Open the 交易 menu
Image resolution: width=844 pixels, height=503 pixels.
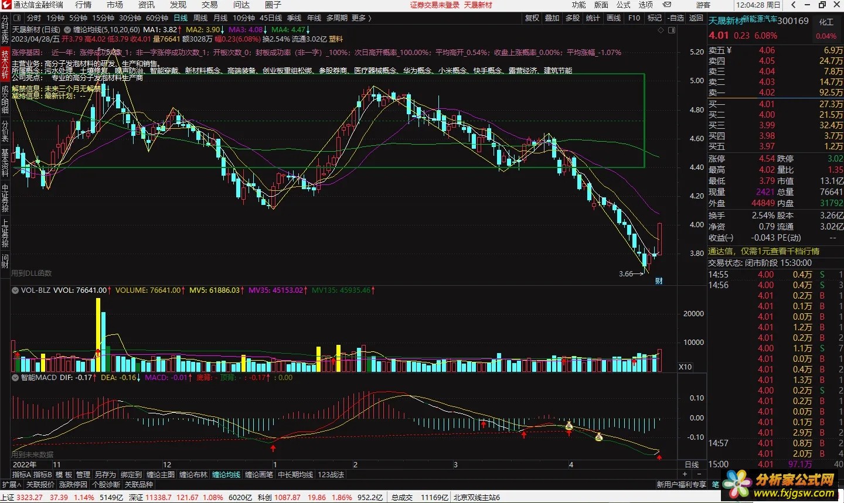pyautogui.click(x=210, y=5)
